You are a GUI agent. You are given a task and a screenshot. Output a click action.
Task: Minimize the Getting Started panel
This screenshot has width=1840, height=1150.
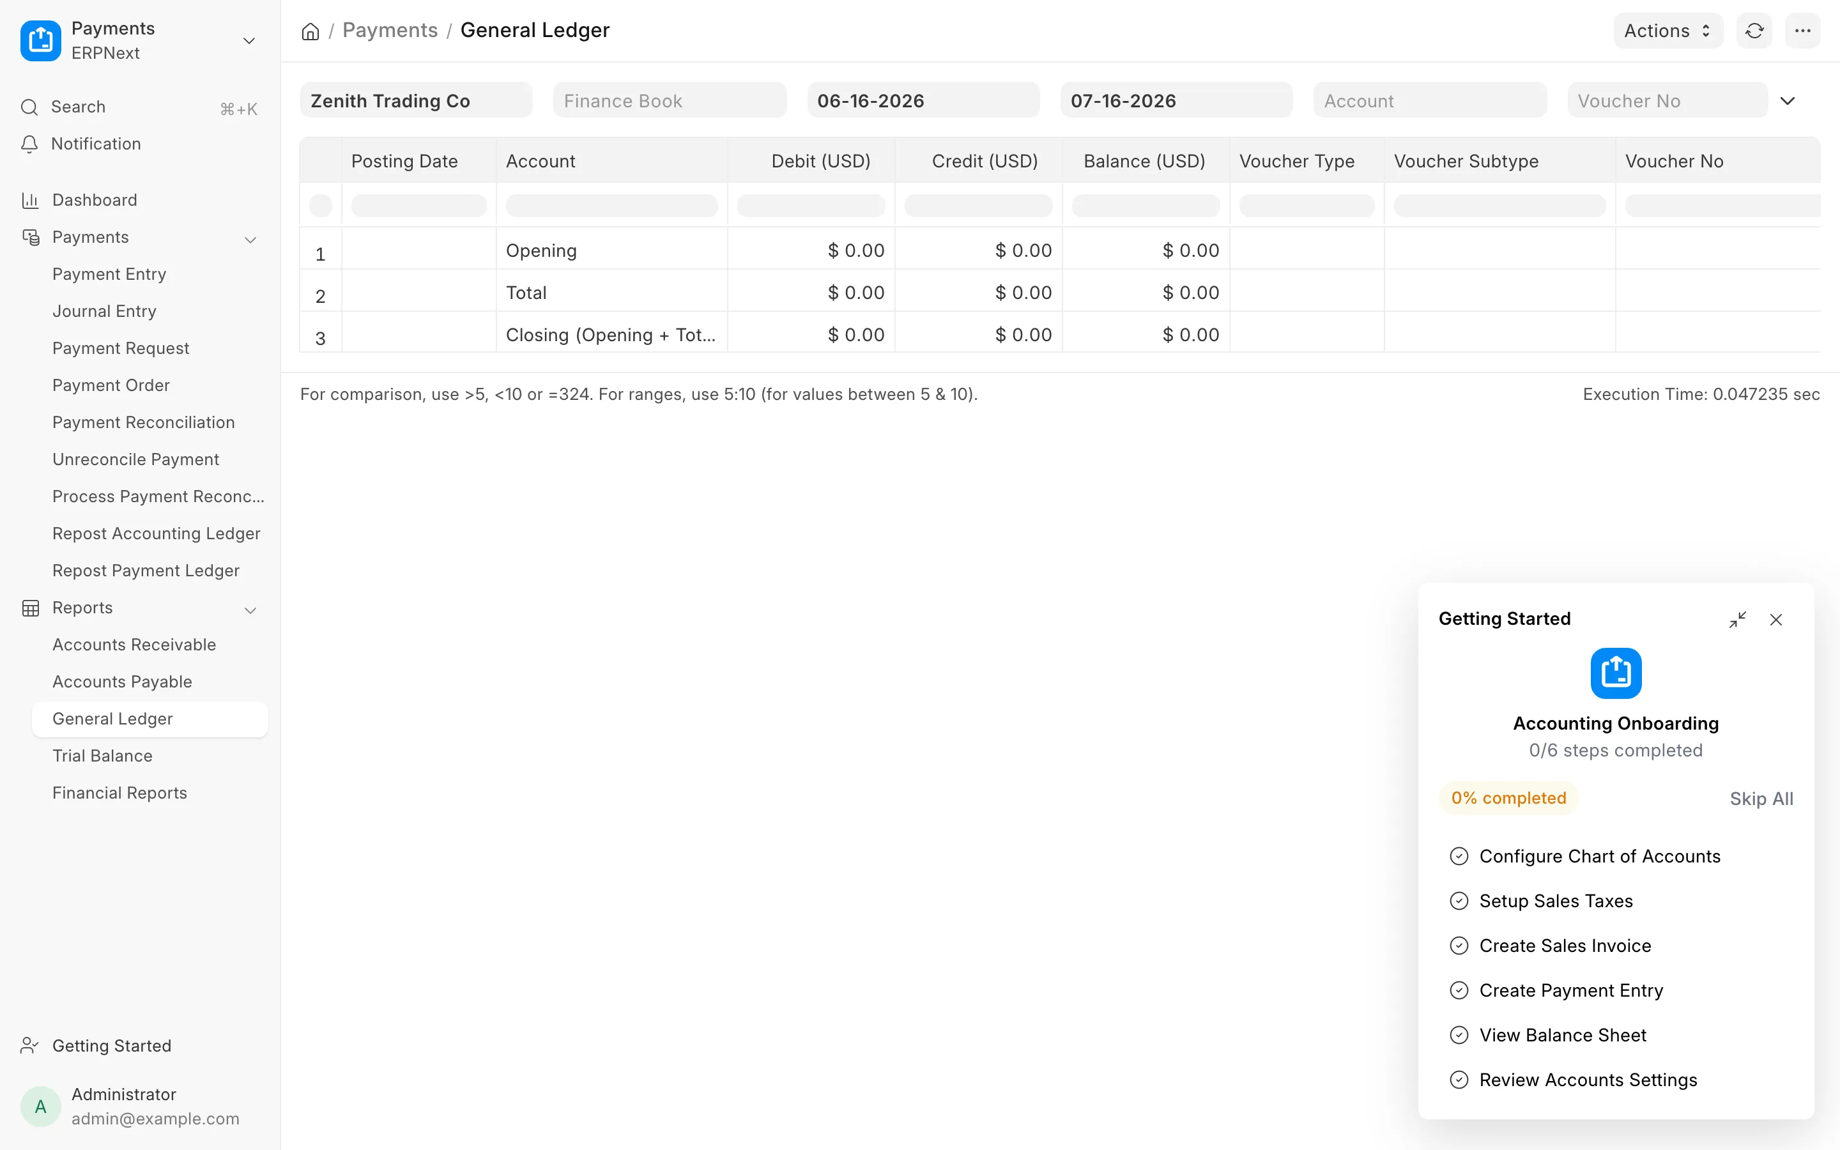pos(1737,620)
